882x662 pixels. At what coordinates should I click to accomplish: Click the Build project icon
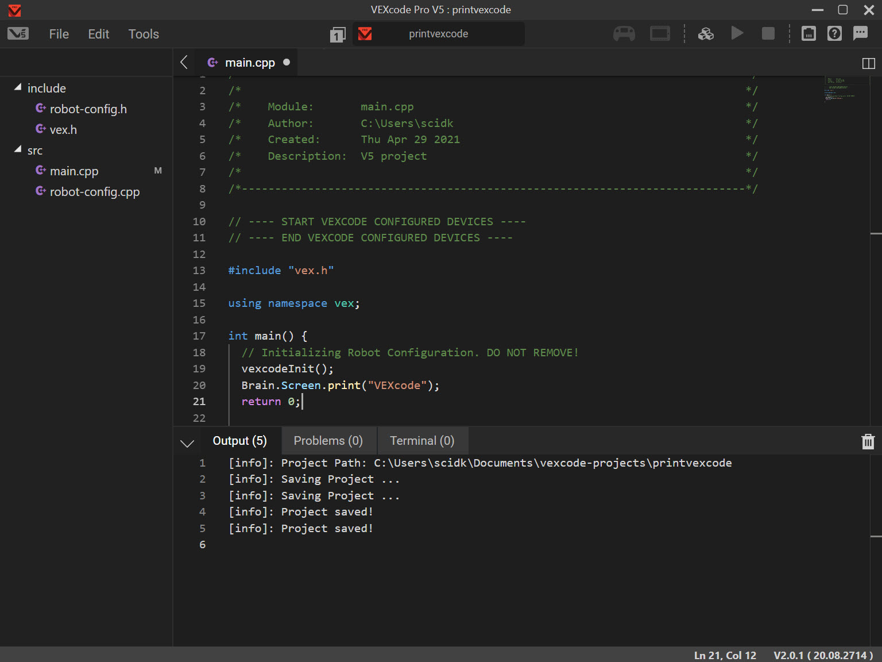click(706, 33)
